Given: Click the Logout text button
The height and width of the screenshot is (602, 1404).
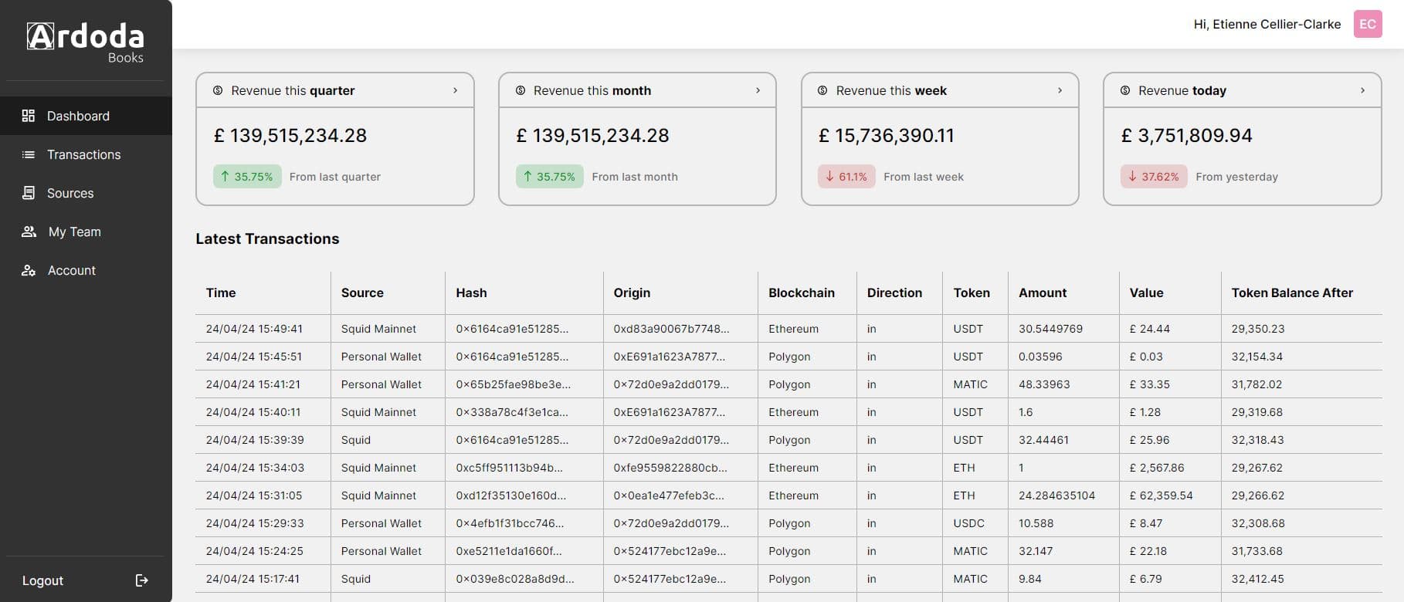Looking at the screenshot, I should click(42, 580).
